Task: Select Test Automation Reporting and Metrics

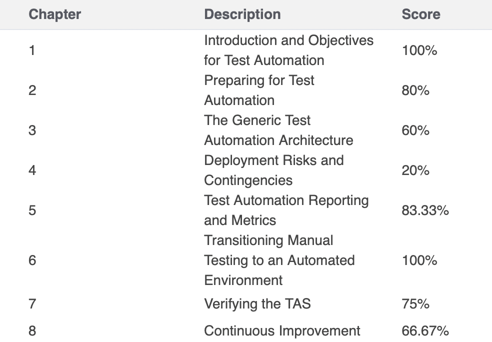Action: (285, 210)
